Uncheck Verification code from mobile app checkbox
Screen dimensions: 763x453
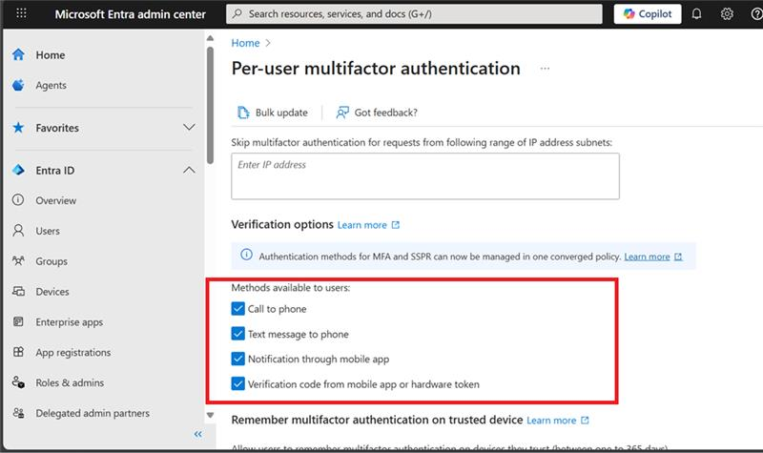[237, 384]
